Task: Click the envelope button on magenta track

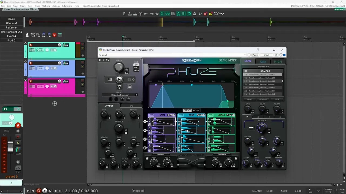Action: click(x=40, y=86)
